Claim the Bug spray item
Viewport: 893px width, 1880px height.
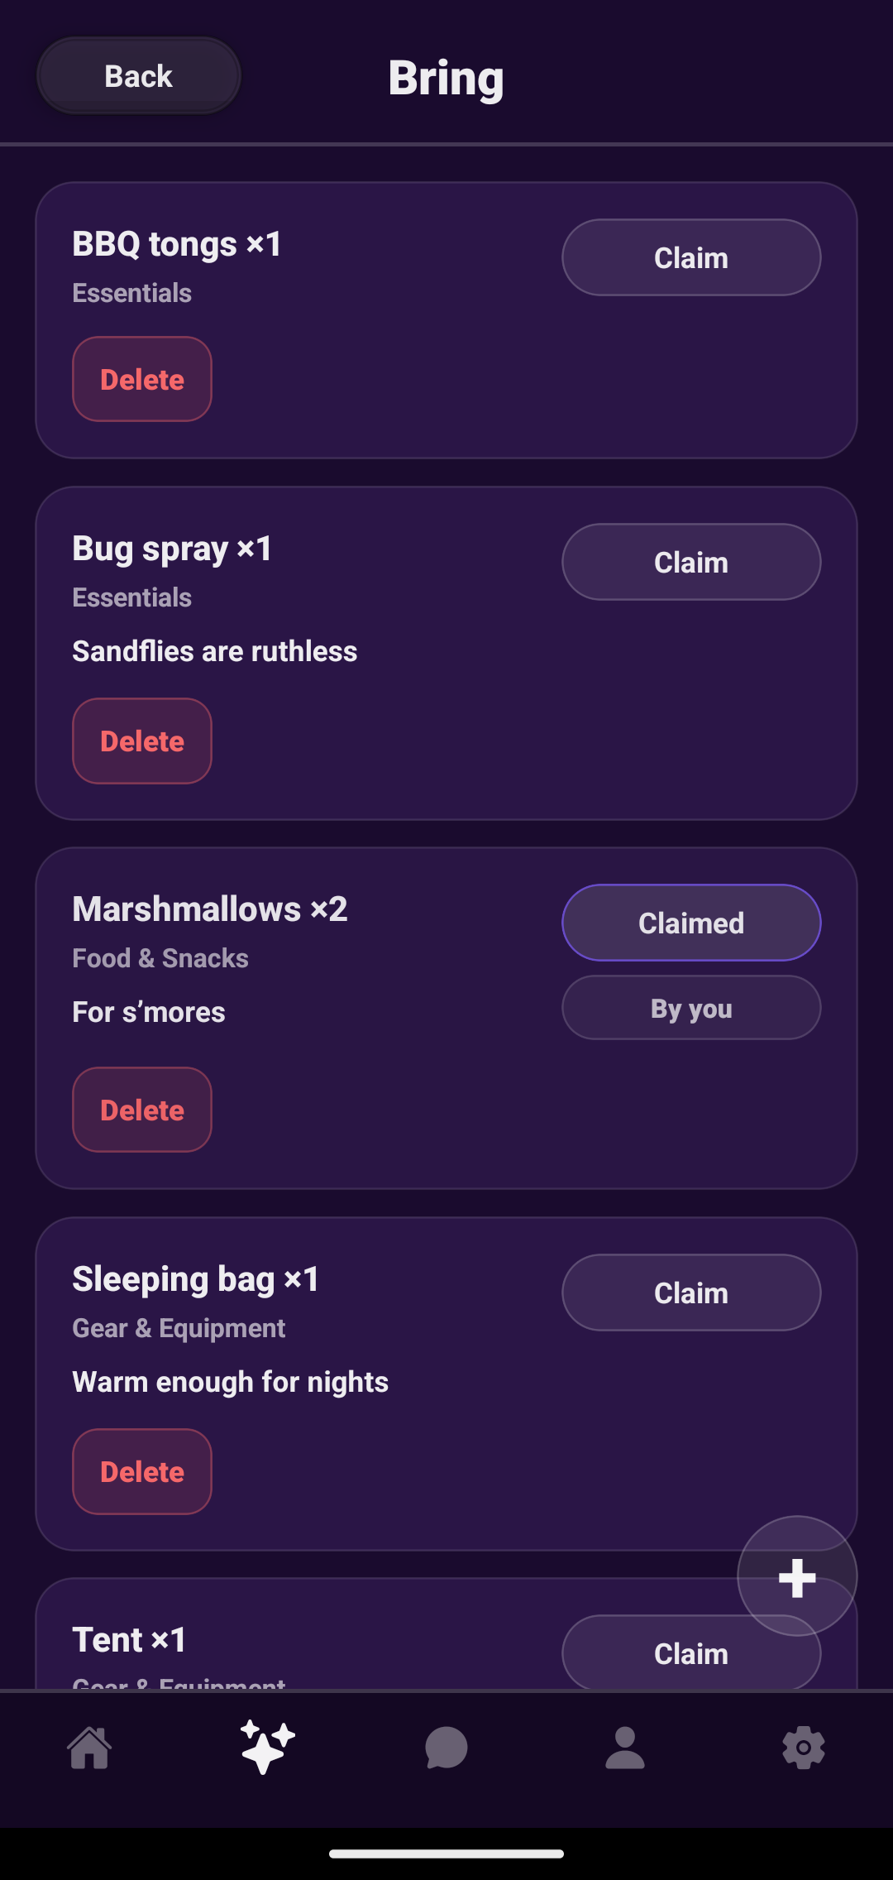(x=691, y=562)
